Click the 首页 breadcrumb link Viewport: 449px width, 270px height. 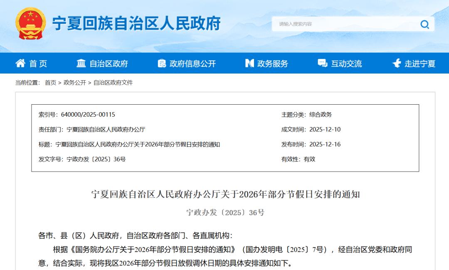[x=50, y=83]
